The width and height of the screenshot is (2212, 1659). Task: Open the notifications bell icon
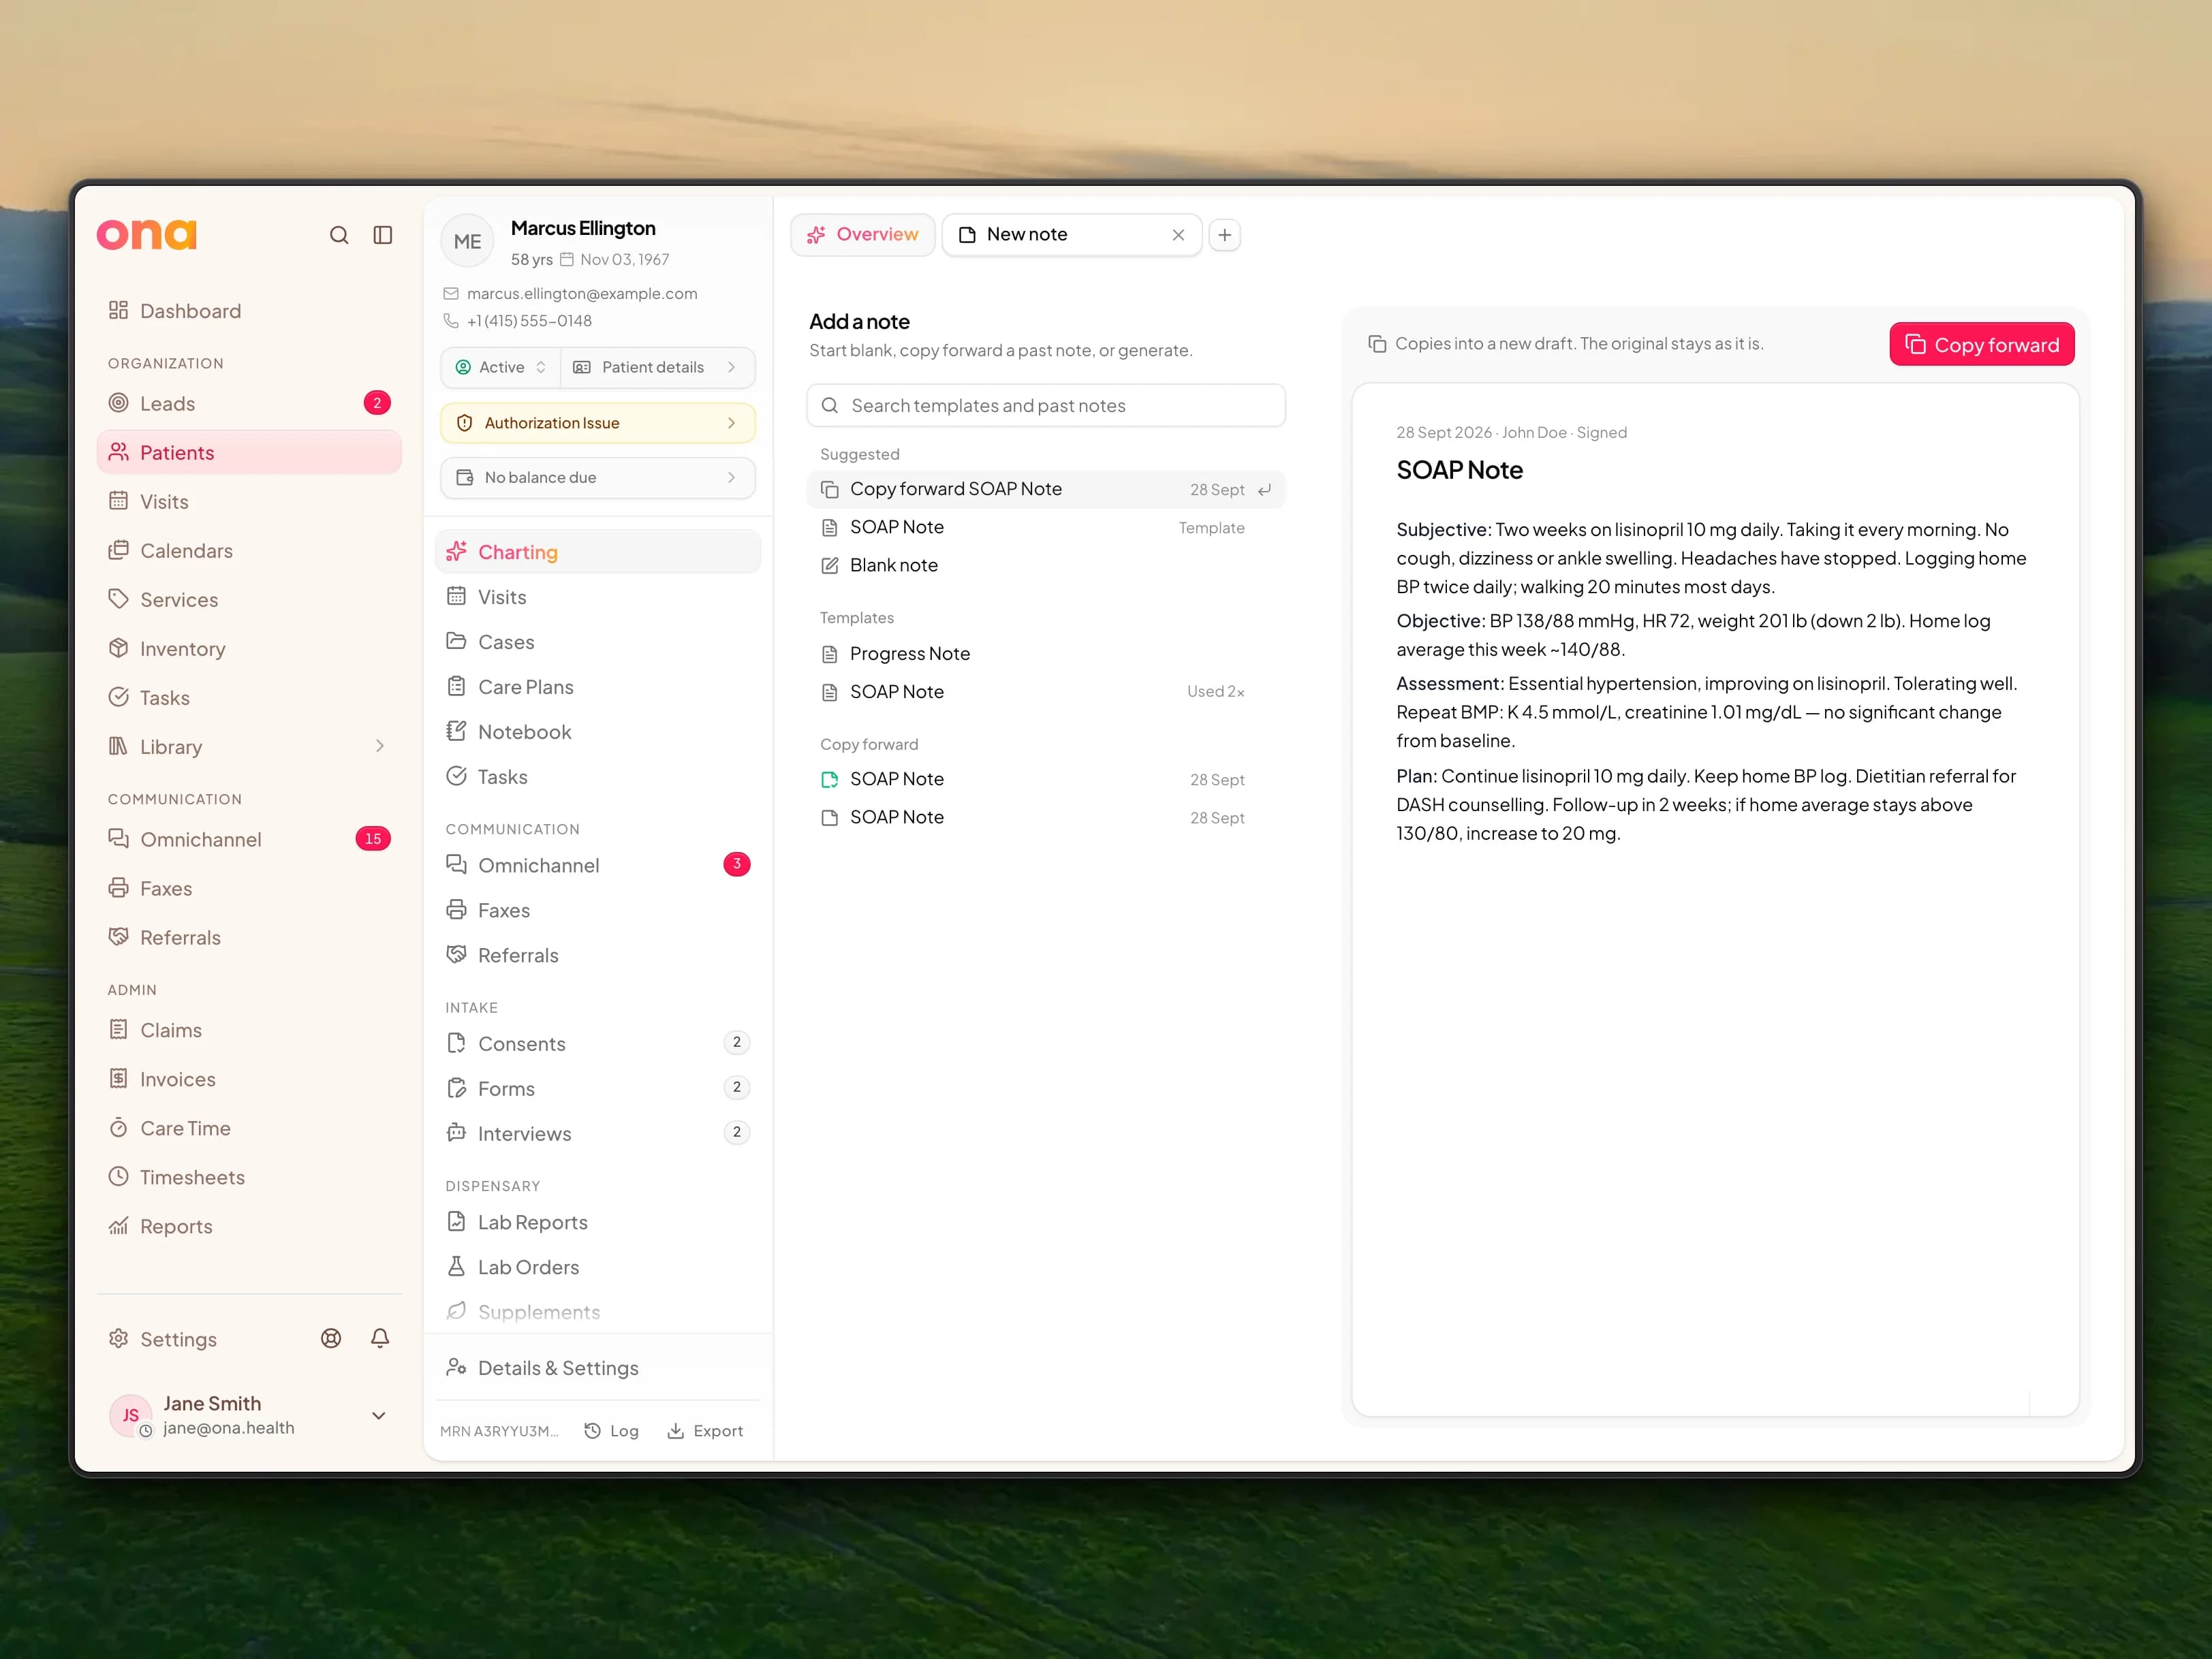tap(380, 1338)
